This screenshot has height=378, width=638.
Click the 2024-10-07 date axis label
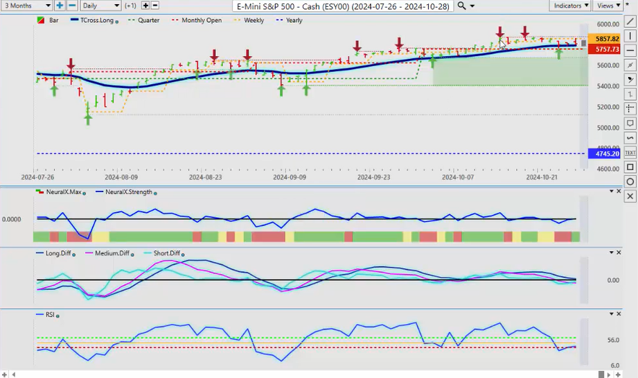click(458, 177)
